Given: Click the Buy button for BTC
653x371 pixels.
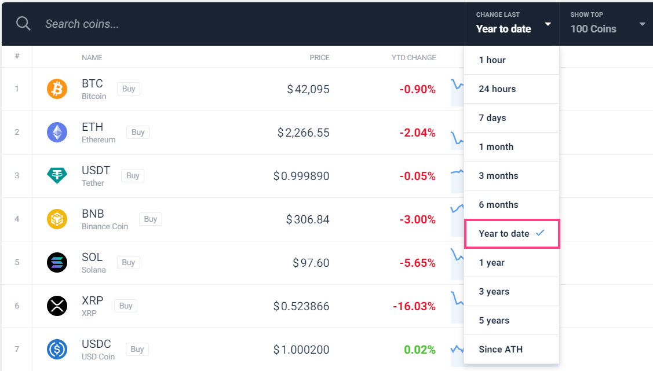Looking at the screenshot, I should [128, 89].
